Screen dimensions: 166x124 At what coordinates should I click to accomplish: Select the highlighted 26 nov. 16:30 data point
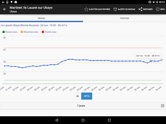point(151,61)
